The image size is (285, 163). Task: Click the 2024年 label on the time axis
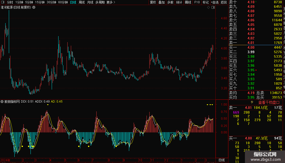5,160
